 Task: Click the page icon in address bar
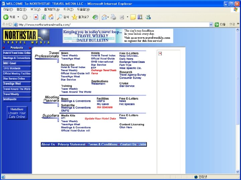(15, 24)
